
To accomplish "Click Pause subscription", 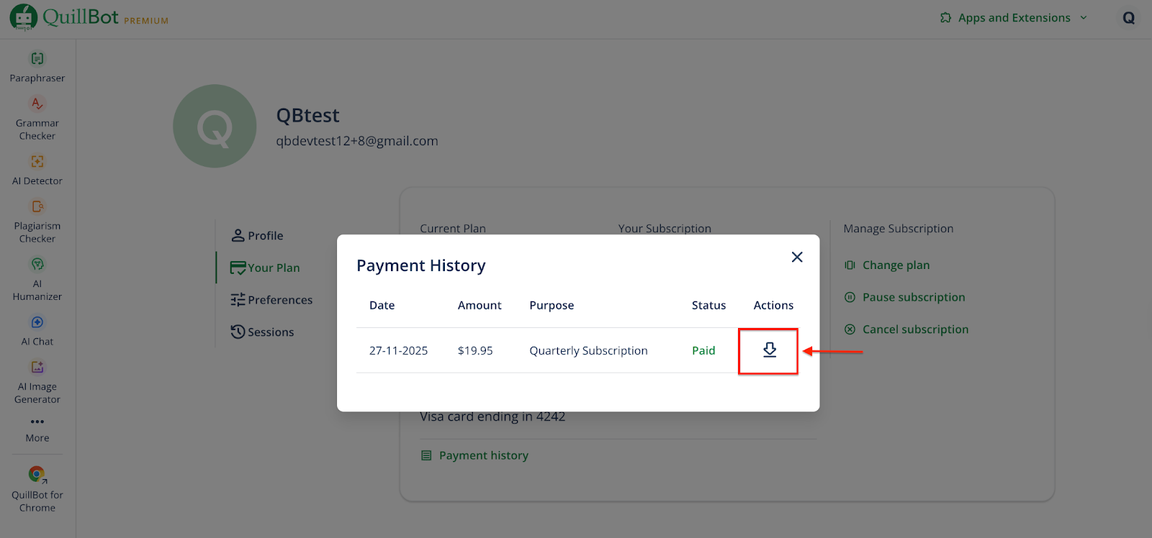I will coord(913,297).
